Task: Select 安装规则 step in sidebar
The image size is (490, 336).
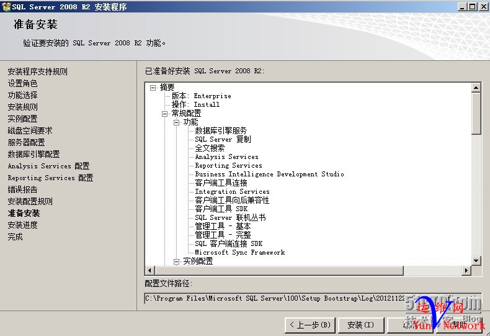Action: tap(22, 107)
